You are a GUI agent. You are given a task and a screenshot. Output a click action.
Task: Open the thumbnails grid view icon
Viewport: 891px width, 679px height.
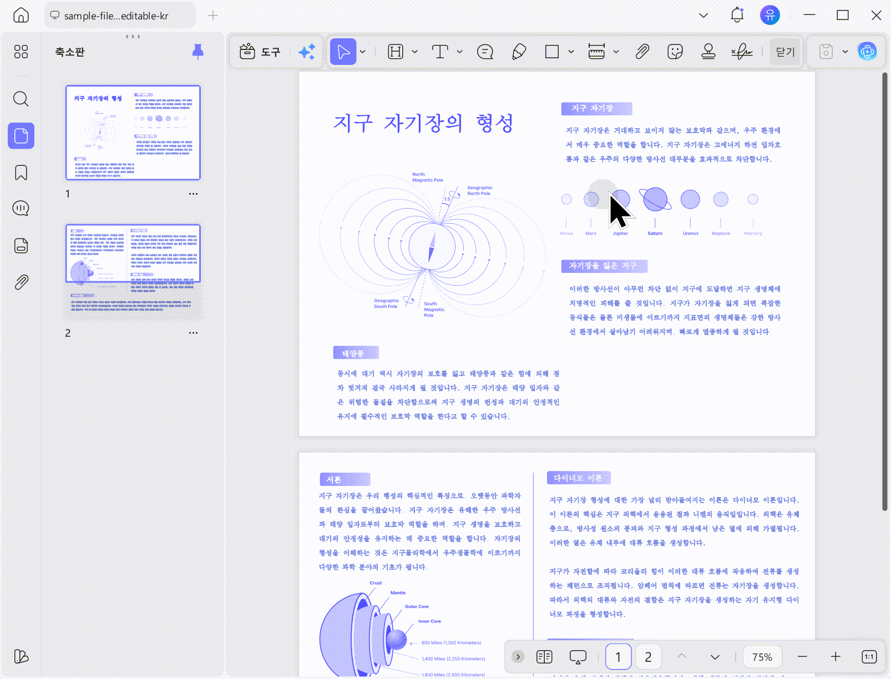click(21, 52)
